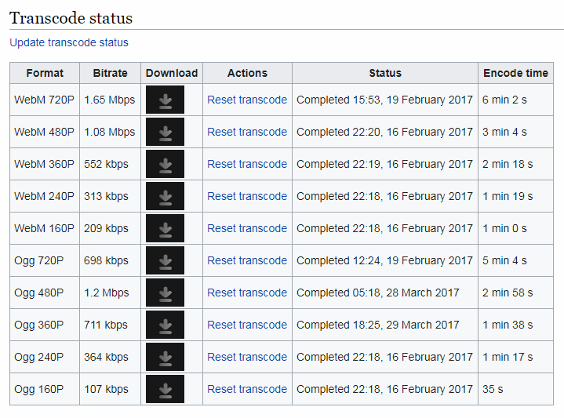Download the WebM 160P transcode

(165, 228)
